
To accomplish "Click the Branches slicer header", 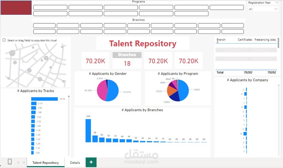I will click(138, 20).
